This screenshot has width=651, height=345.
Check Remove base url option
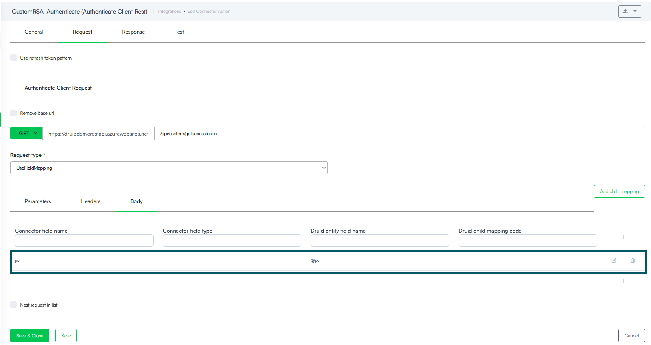pos(14,113)
